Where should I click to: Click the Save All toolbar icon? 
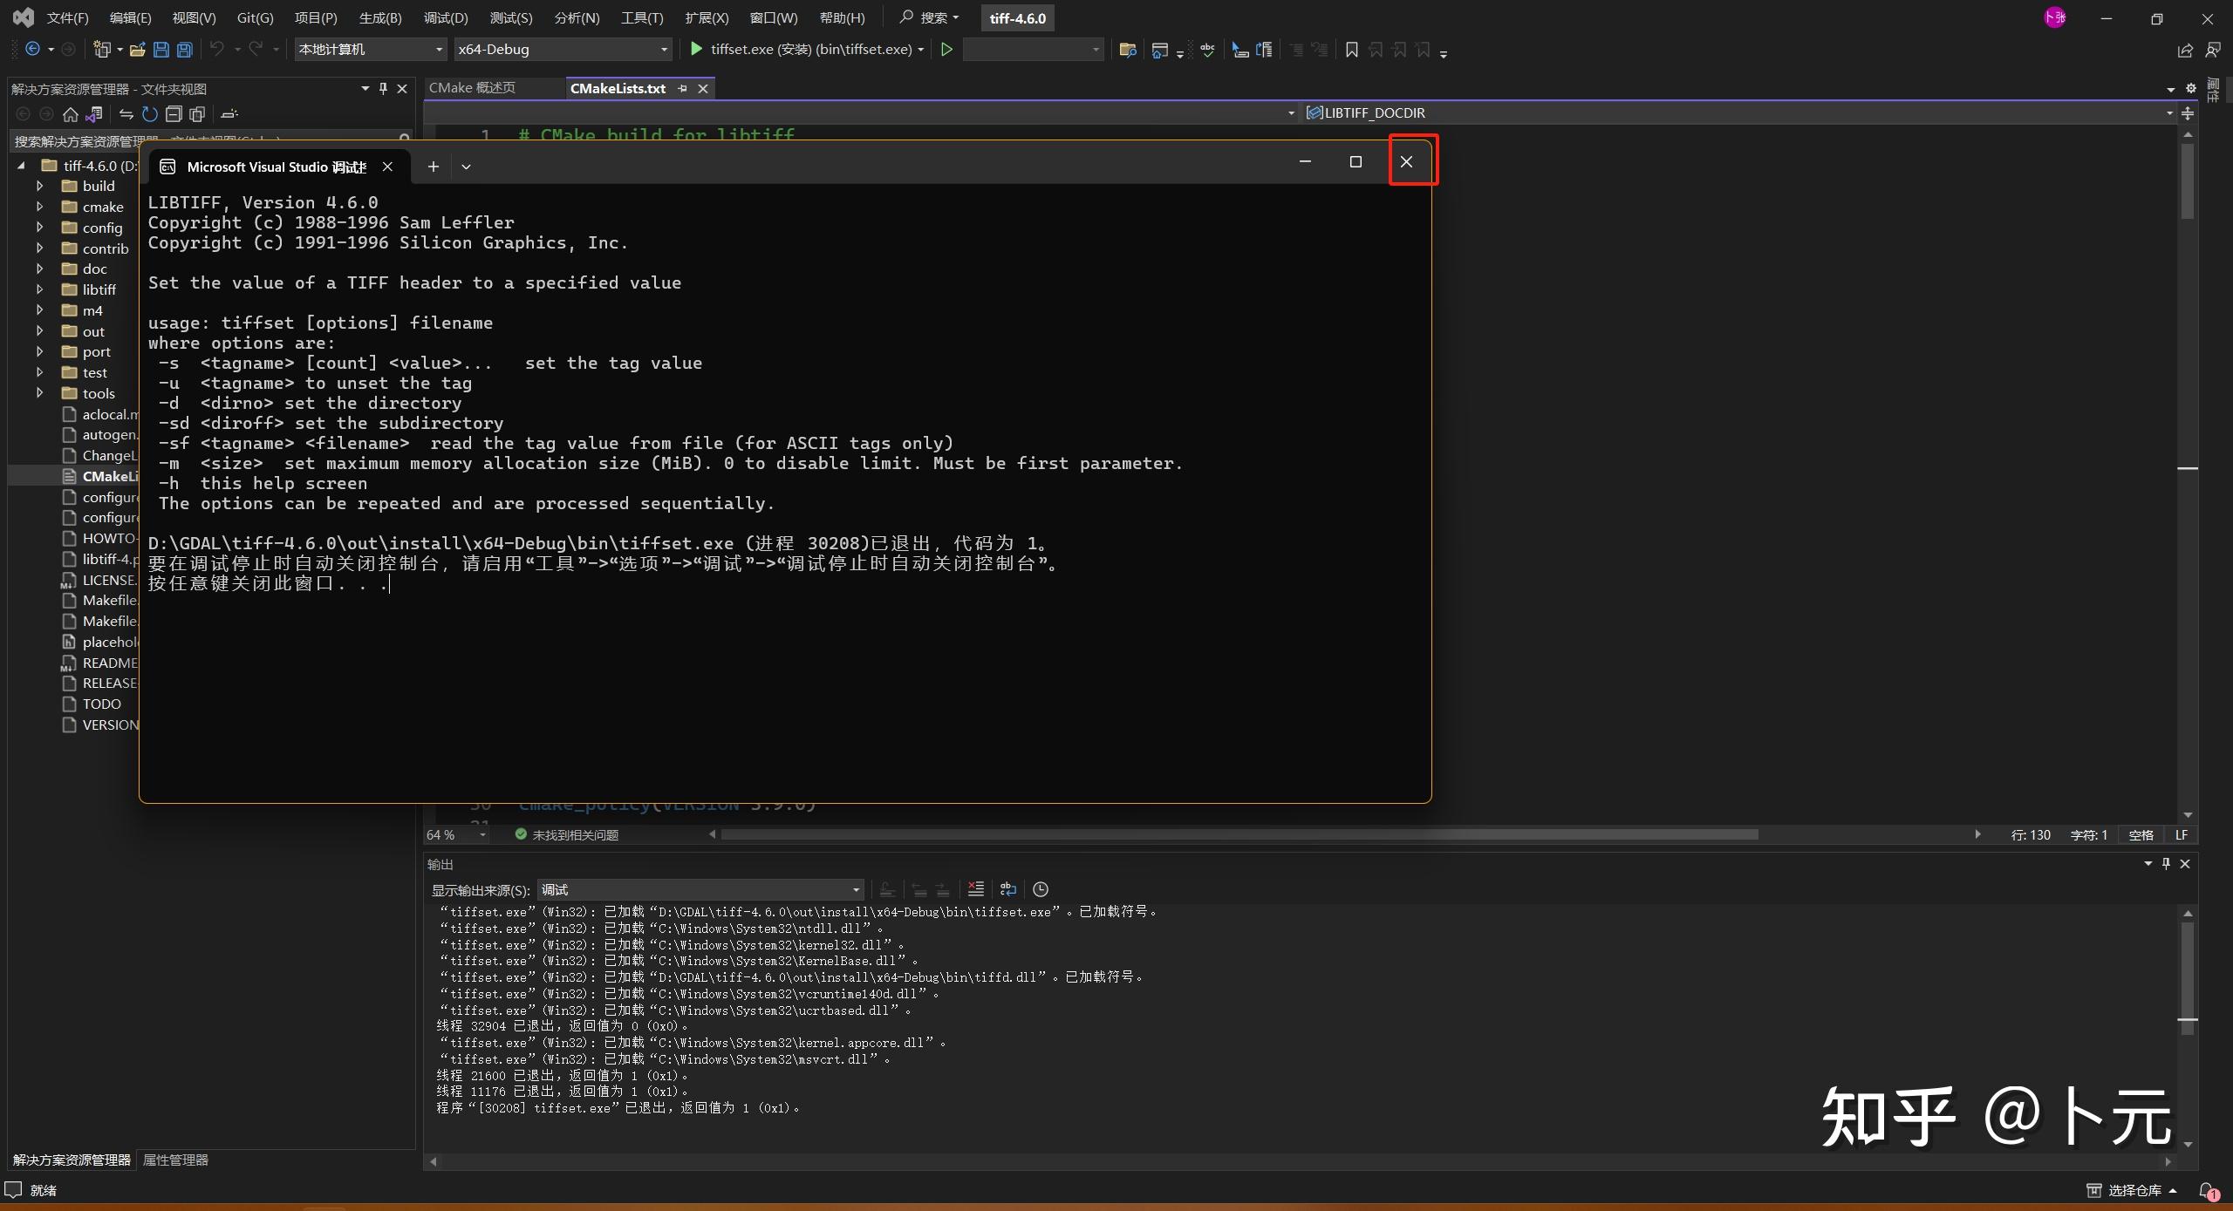tap(184, 50)
